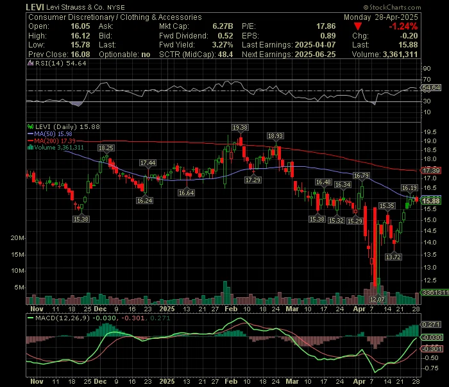Image resolution: width=449 pixels, height=387 pixels.
Task: Click the 17.39 MA(200) axis tag
Action: coord(430,171)
